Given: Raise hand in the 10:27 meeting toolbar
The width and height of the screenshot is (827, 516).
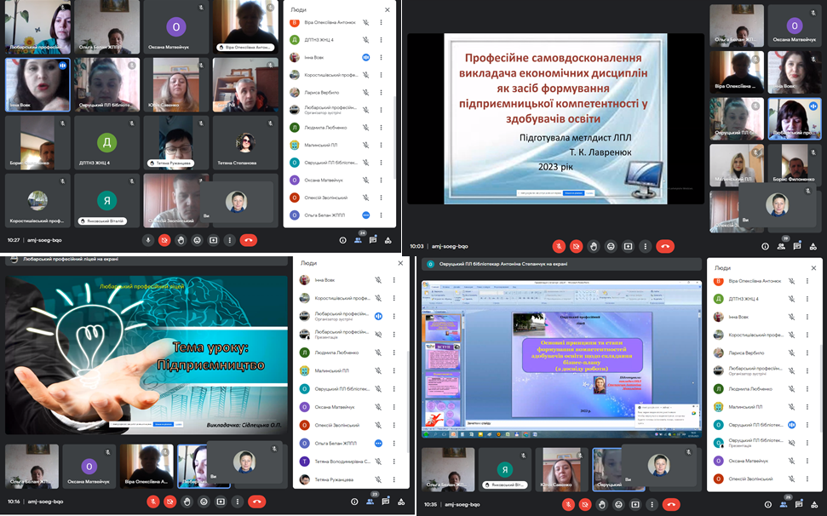Looking at the screenshot, I should (x=181, y=240).
